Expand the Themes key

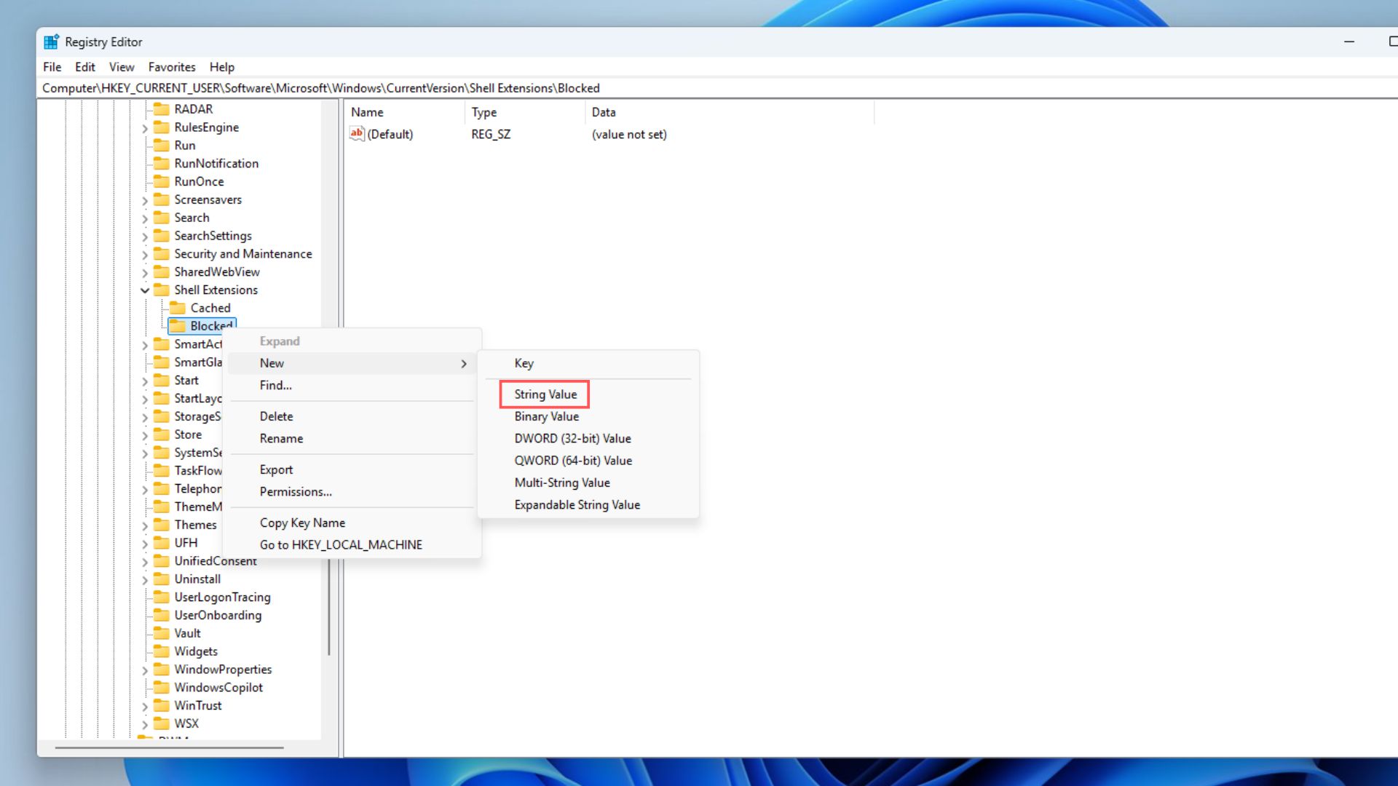click(144, 524)
